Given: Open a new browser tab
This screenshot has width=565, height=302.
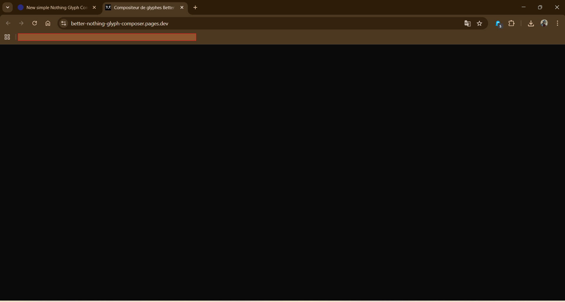Looking at the screenshot, I should pos(195,8).
